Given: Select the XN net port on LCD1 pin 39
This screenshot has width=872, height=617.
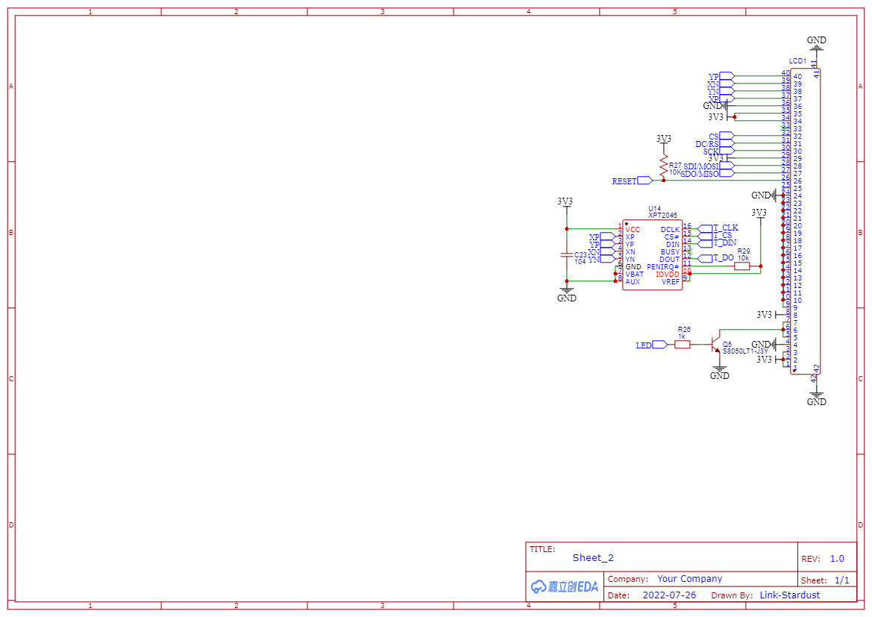Looking at the screenshot, I should click(x=727, y=84).
